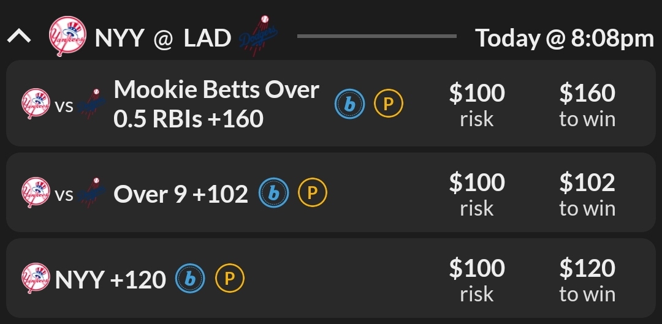Click the $100 risk on Mookie Betts bet
This screenshot has width=662, height=324.
coord(477,104)
